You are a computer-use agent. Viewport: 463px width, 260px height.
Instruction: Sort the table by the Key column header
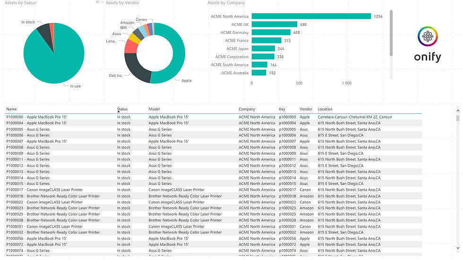click(x=282, y=109)
